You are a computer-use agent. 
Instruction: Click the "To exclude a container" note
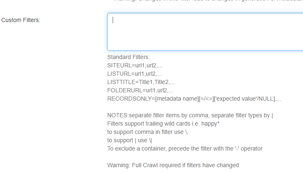click(185, 148)
